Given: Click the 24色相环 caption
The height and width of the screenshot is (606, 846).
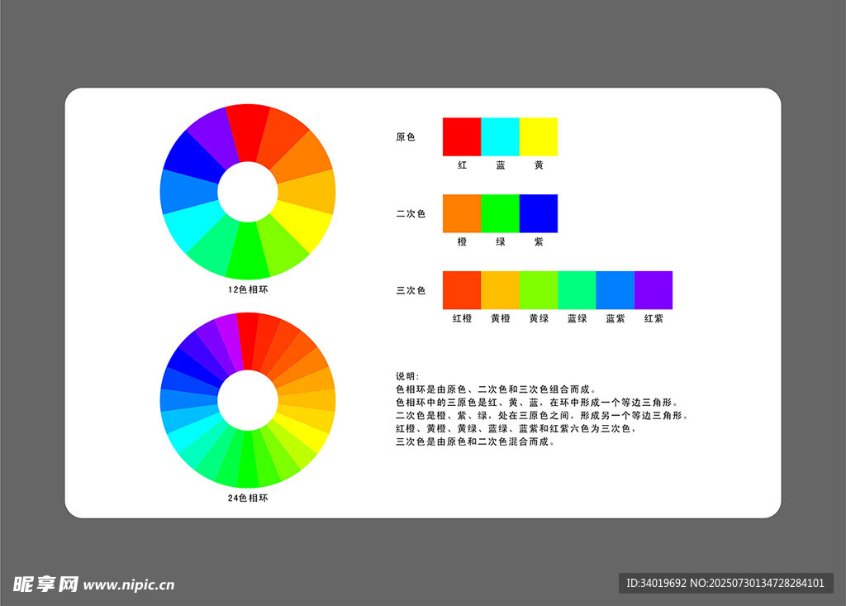Looking at the screenshot, I should (248, 499).
